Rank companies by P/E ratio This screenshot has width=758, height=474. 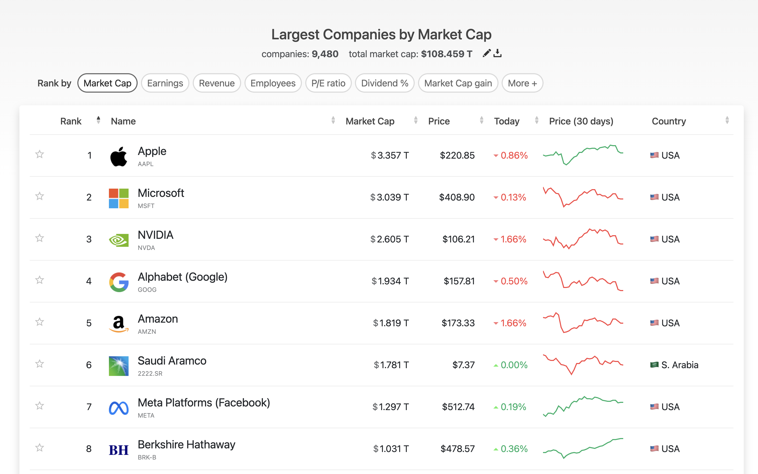pos(328,83)
